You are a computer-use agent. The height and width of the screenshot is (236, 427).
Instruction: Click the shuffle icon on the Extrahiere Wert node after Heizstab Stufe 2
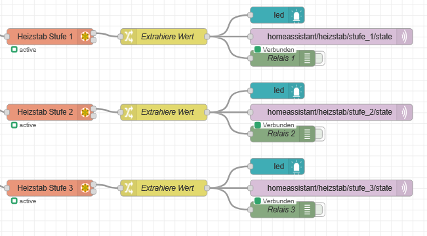(129, 112)
